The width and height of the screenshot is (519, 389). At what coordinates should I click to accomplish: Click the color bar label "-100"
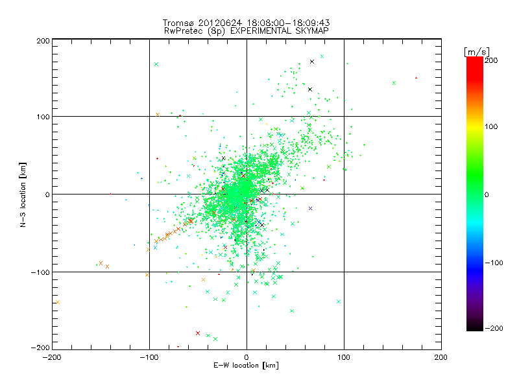pos(494,263)
